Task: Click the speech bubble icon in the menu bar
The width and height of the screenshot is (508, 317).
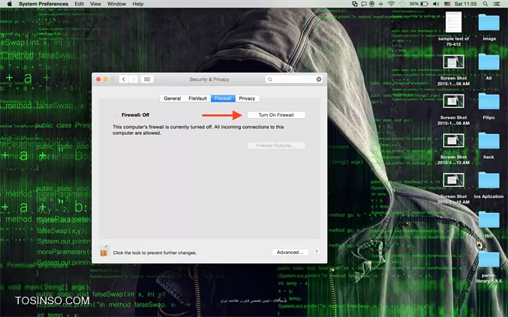Action: [364, 4]
